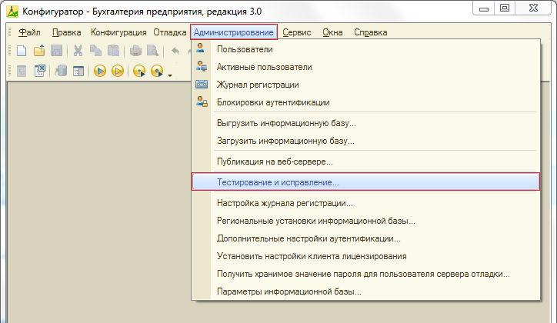Viewport: 557px width, 323px height.
Task: Expand the debug toolbar dropdown arrow
Action: coord(170,75)
